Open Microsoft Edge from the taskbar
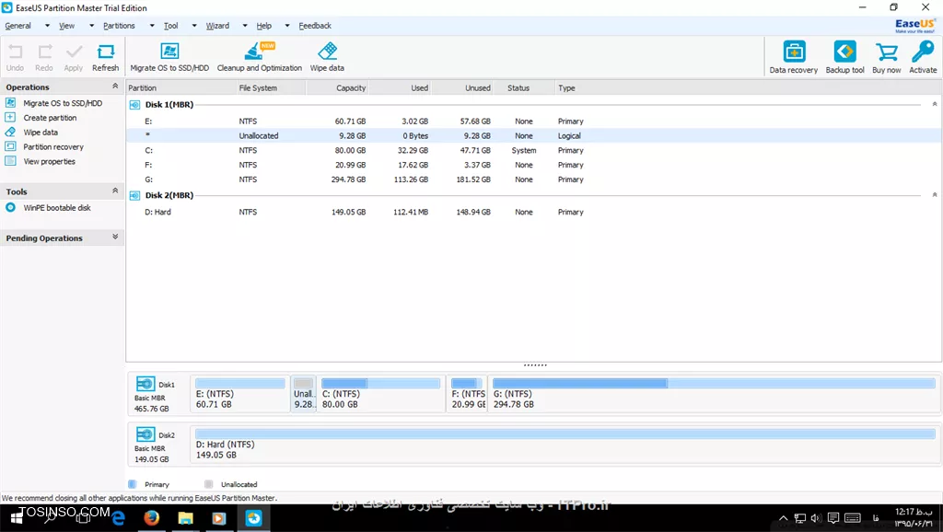This screenshot has width=943, height=532. (118, 517)
